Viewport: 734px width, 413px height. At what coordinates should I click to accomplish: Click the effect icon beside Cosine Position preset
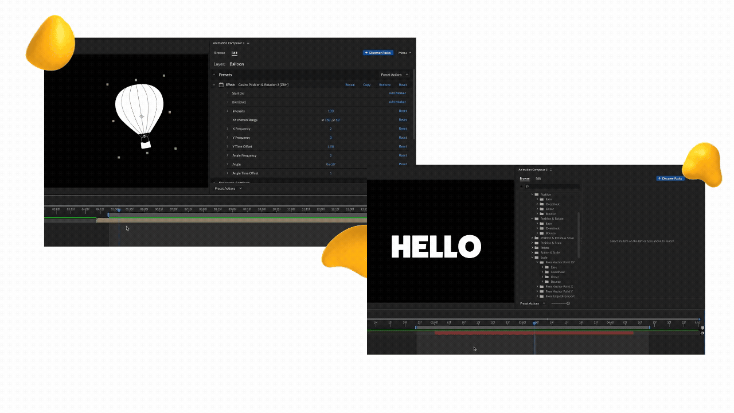click(221, 85)
